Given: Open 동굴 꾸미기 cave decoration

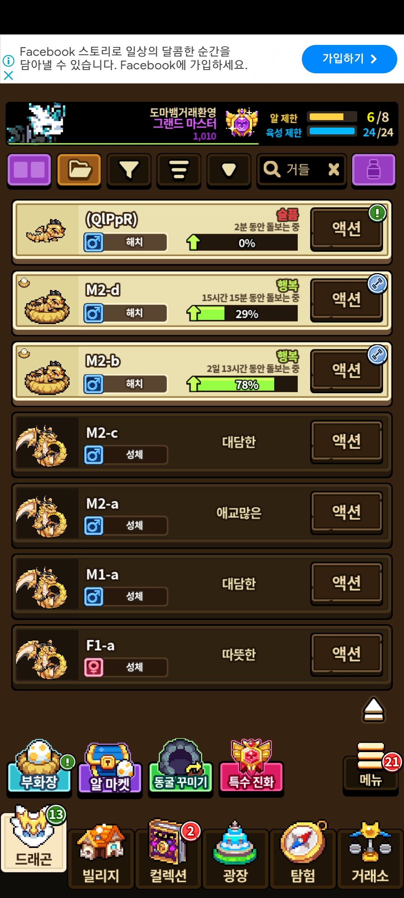Looking at the screenshot, I should point(181,767).
